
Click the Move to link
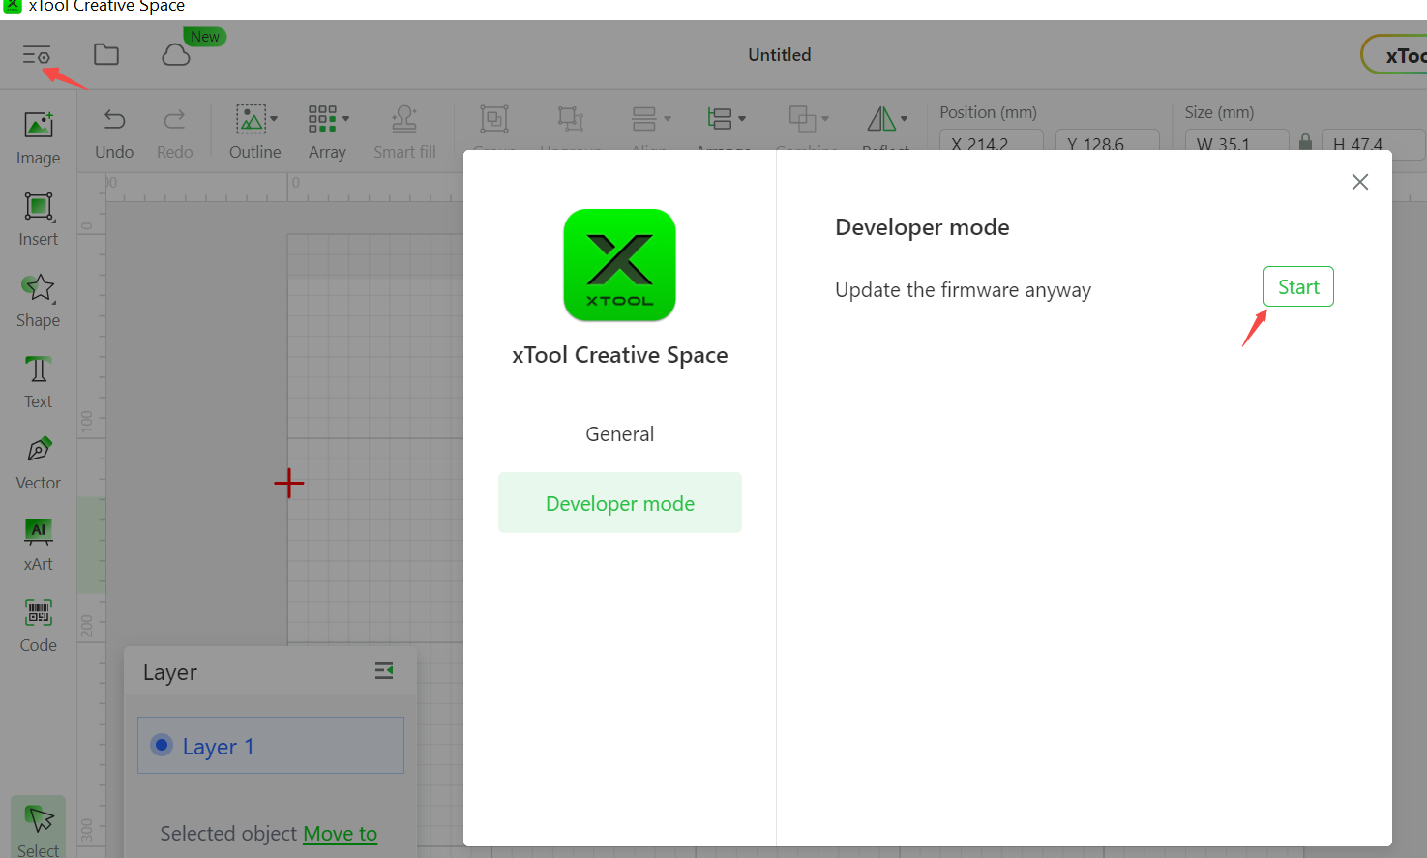click(x=341, y=834)
